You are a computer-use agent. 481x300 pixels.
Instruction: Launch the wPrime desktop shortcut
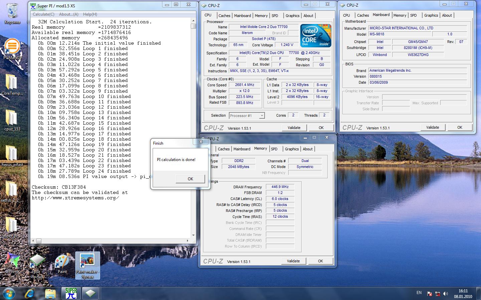point(12,263)
